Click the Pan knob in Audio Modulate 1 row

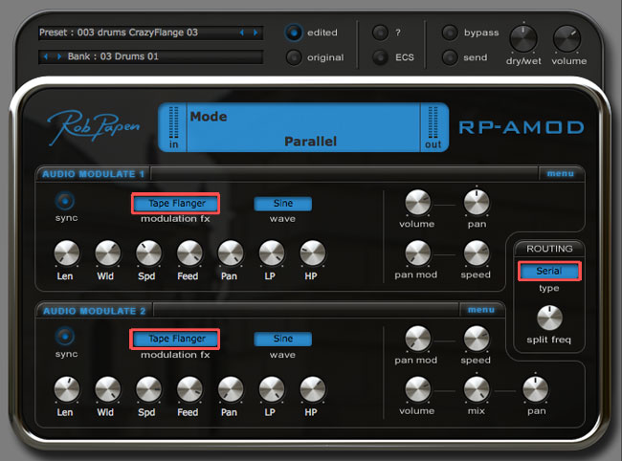[x=231, y=252]
